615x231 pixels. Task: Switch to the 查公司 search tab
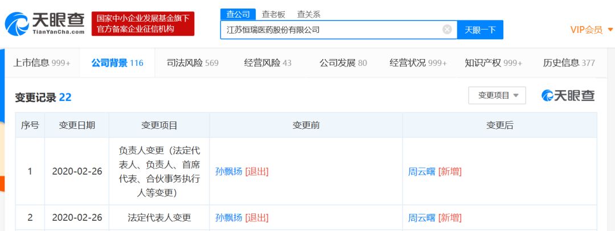(238, 14)
